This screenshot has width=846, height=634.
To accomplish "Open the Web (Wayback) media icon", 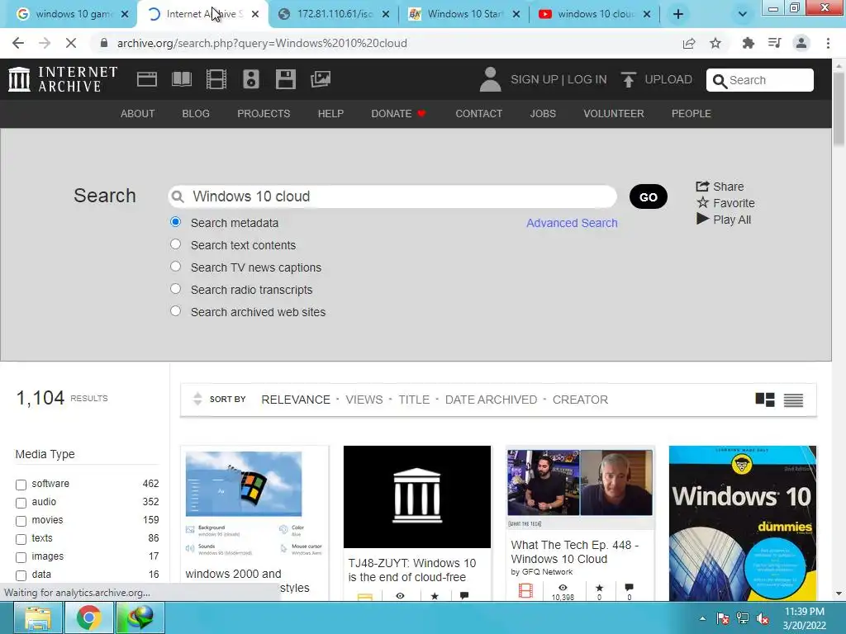I will (x=147, y=79).
